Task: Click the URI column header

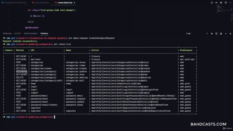Action: point(32,50)
